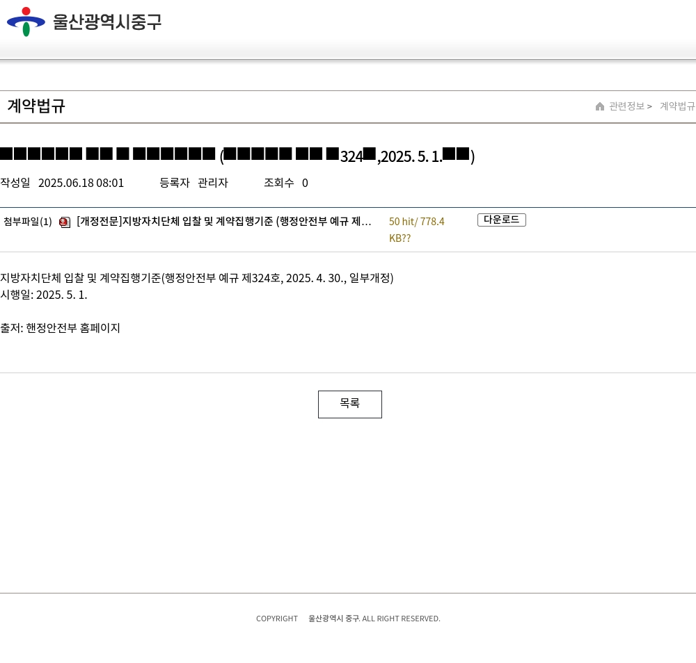Click the post title containing 324
The image size is (696, 663).
237,156
